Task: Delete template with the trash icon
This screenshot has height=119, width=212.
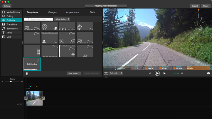Action: coord(27,74)
